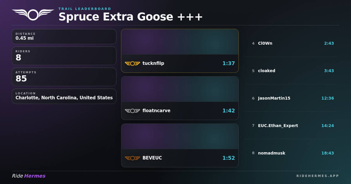Click tucknflip's 1:37 best time

tap(228, 63)
